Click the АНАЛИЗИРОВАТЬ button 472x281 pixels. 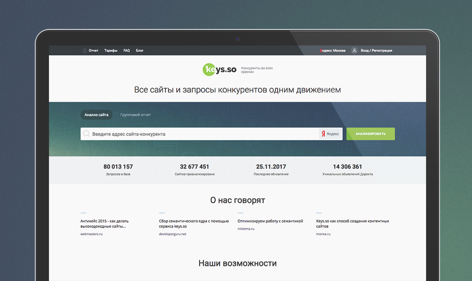tap(371, 134)
